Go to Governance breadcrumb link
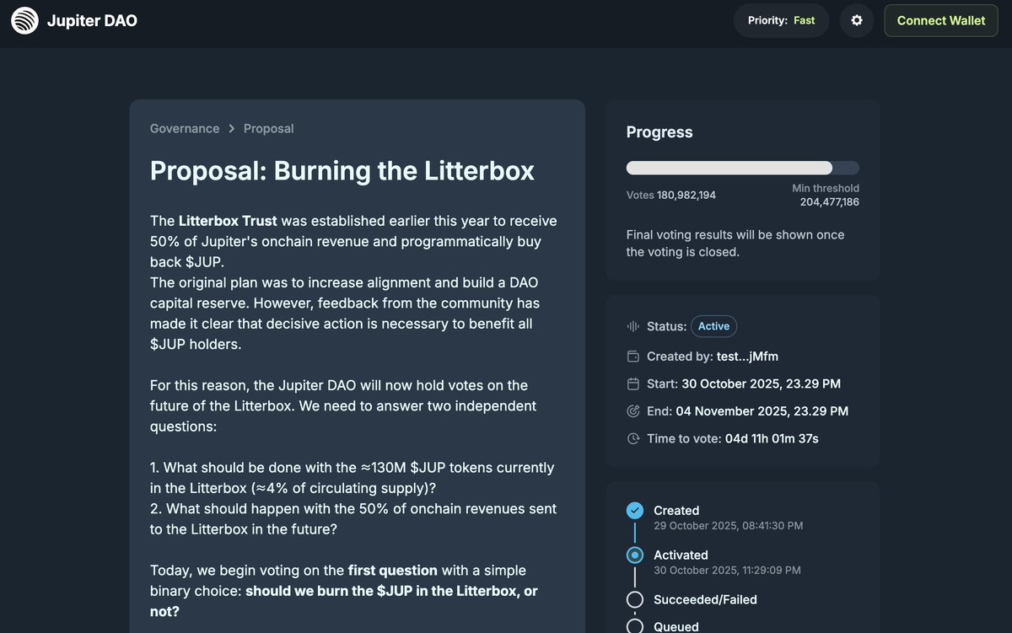Screen dimensions: 1012x633 click(x=185, y=129)
